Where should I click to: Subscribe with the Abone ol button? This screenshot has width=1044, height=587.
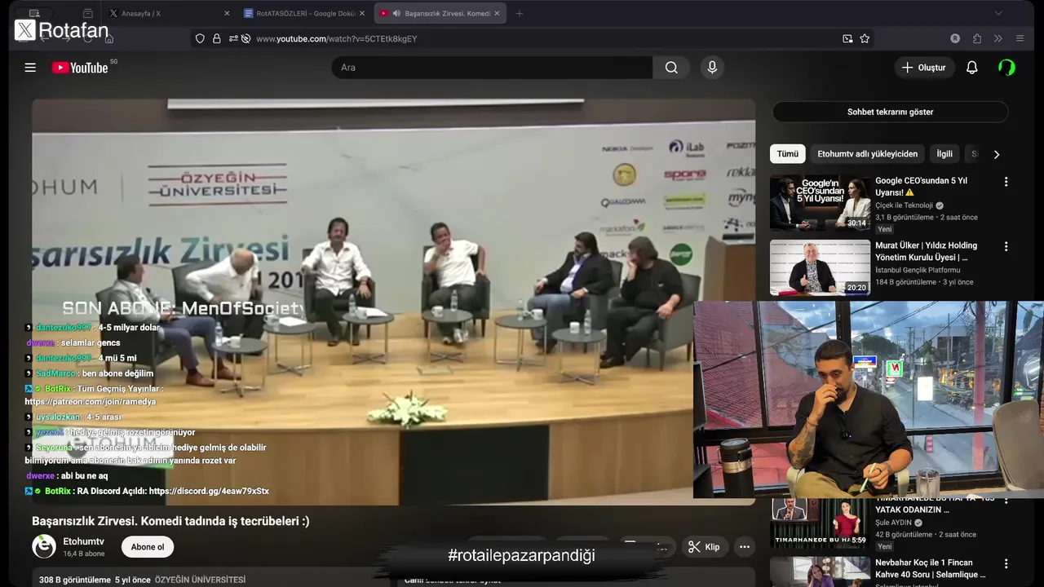(x=148, y=547)
